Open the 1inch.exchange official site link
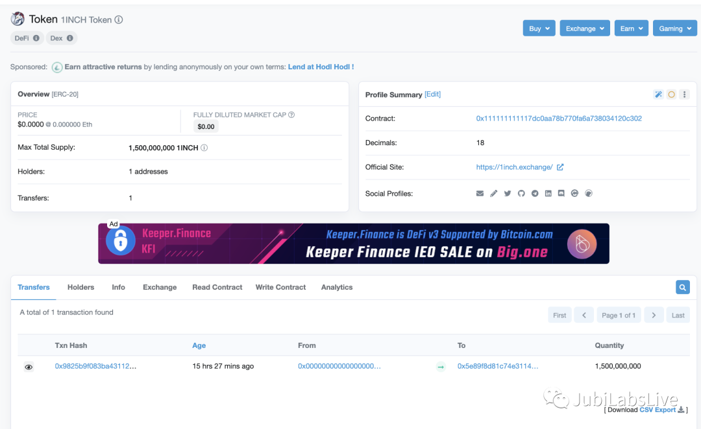Screen dimensions: 701x429 click(x=514, y=167)
